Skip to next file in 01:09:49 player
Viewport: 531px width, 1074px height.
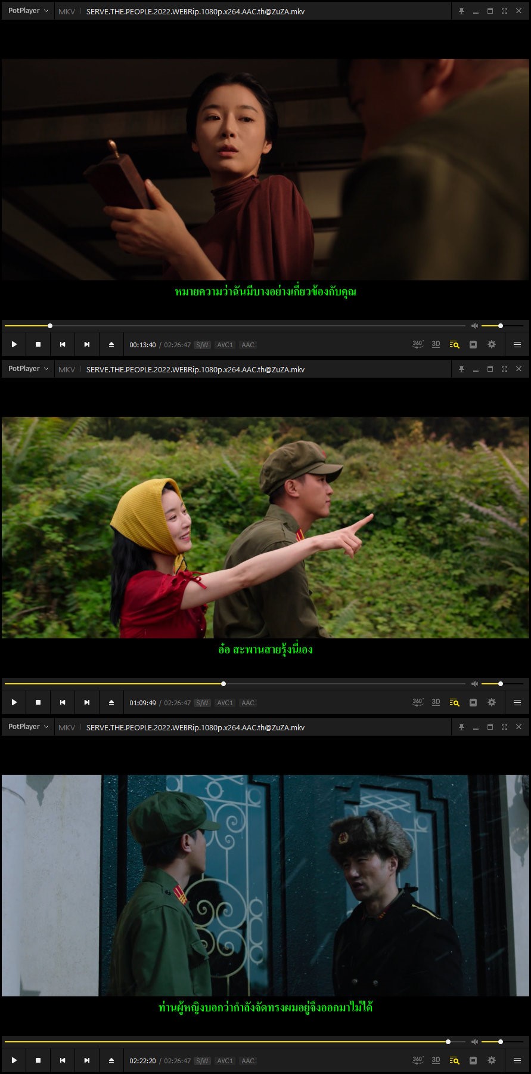point(87,702)
